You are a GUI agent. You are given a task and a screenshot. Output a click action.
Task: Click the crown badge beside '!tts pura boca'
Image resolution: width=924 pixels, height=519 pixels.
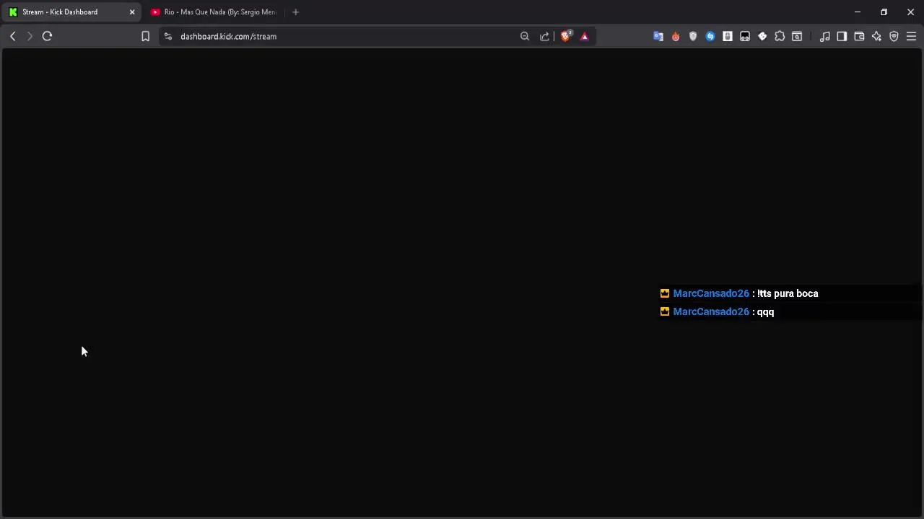coord(665,293)
